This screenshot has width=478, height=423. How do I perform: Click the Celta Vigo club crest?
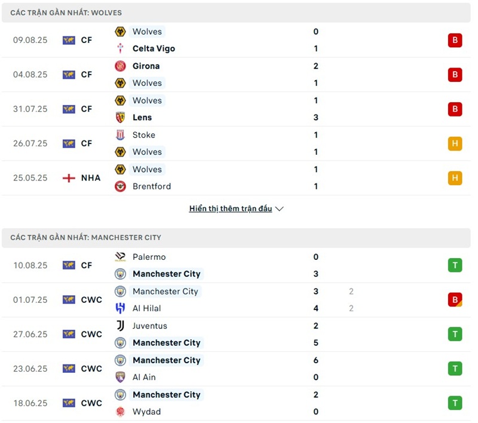click(x=120, y=48)
